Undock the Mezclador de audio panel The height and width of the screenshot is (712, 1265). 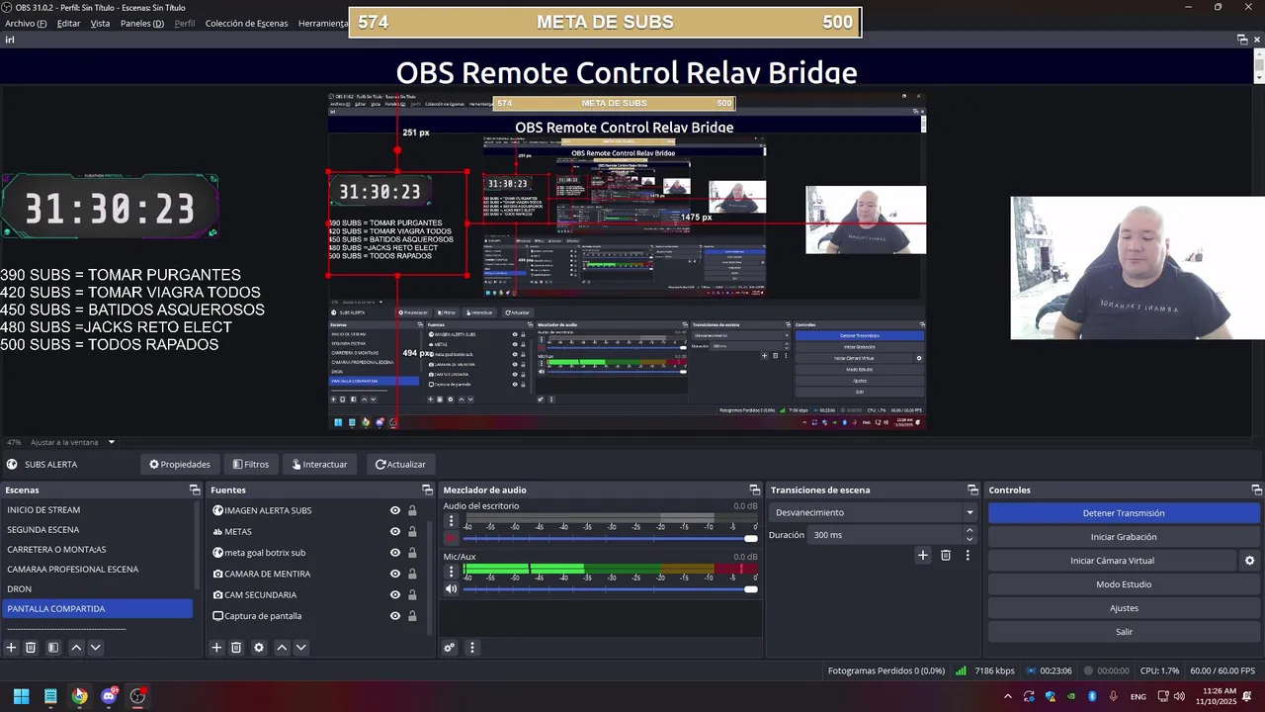(x=755, y=490)
